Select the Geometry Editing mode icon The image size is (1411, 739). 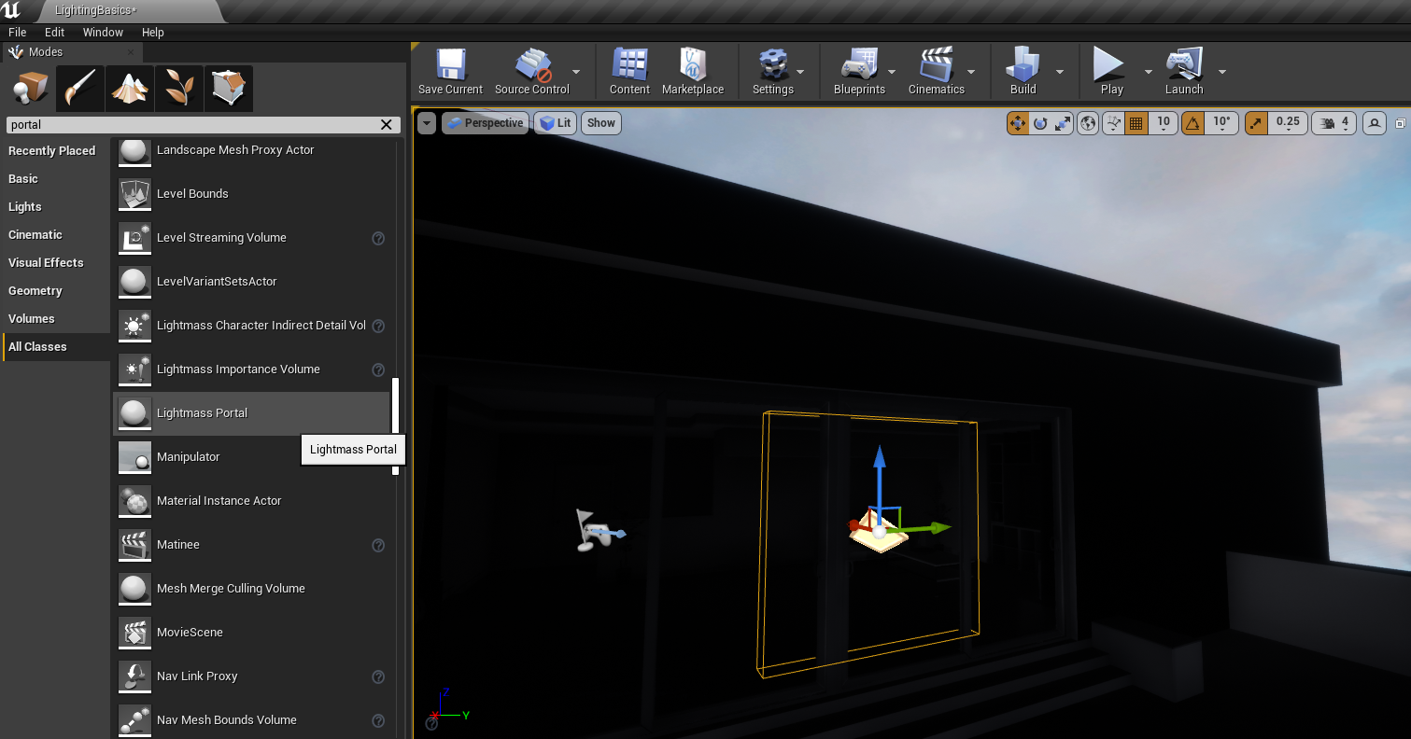click(x=229, y=90)
